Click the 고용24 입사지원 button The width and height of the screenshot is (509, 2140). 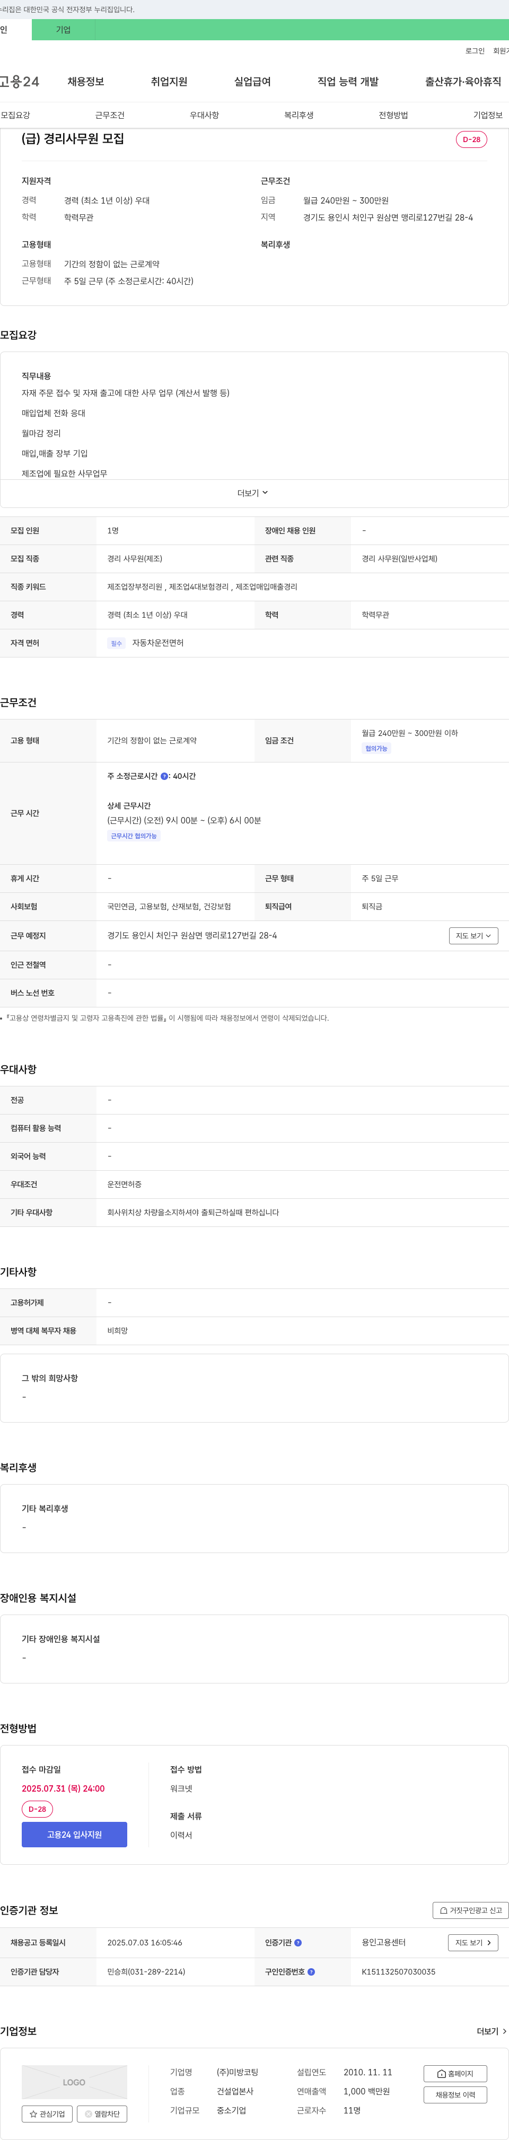pyautogui.click(x=75, y=1834)
